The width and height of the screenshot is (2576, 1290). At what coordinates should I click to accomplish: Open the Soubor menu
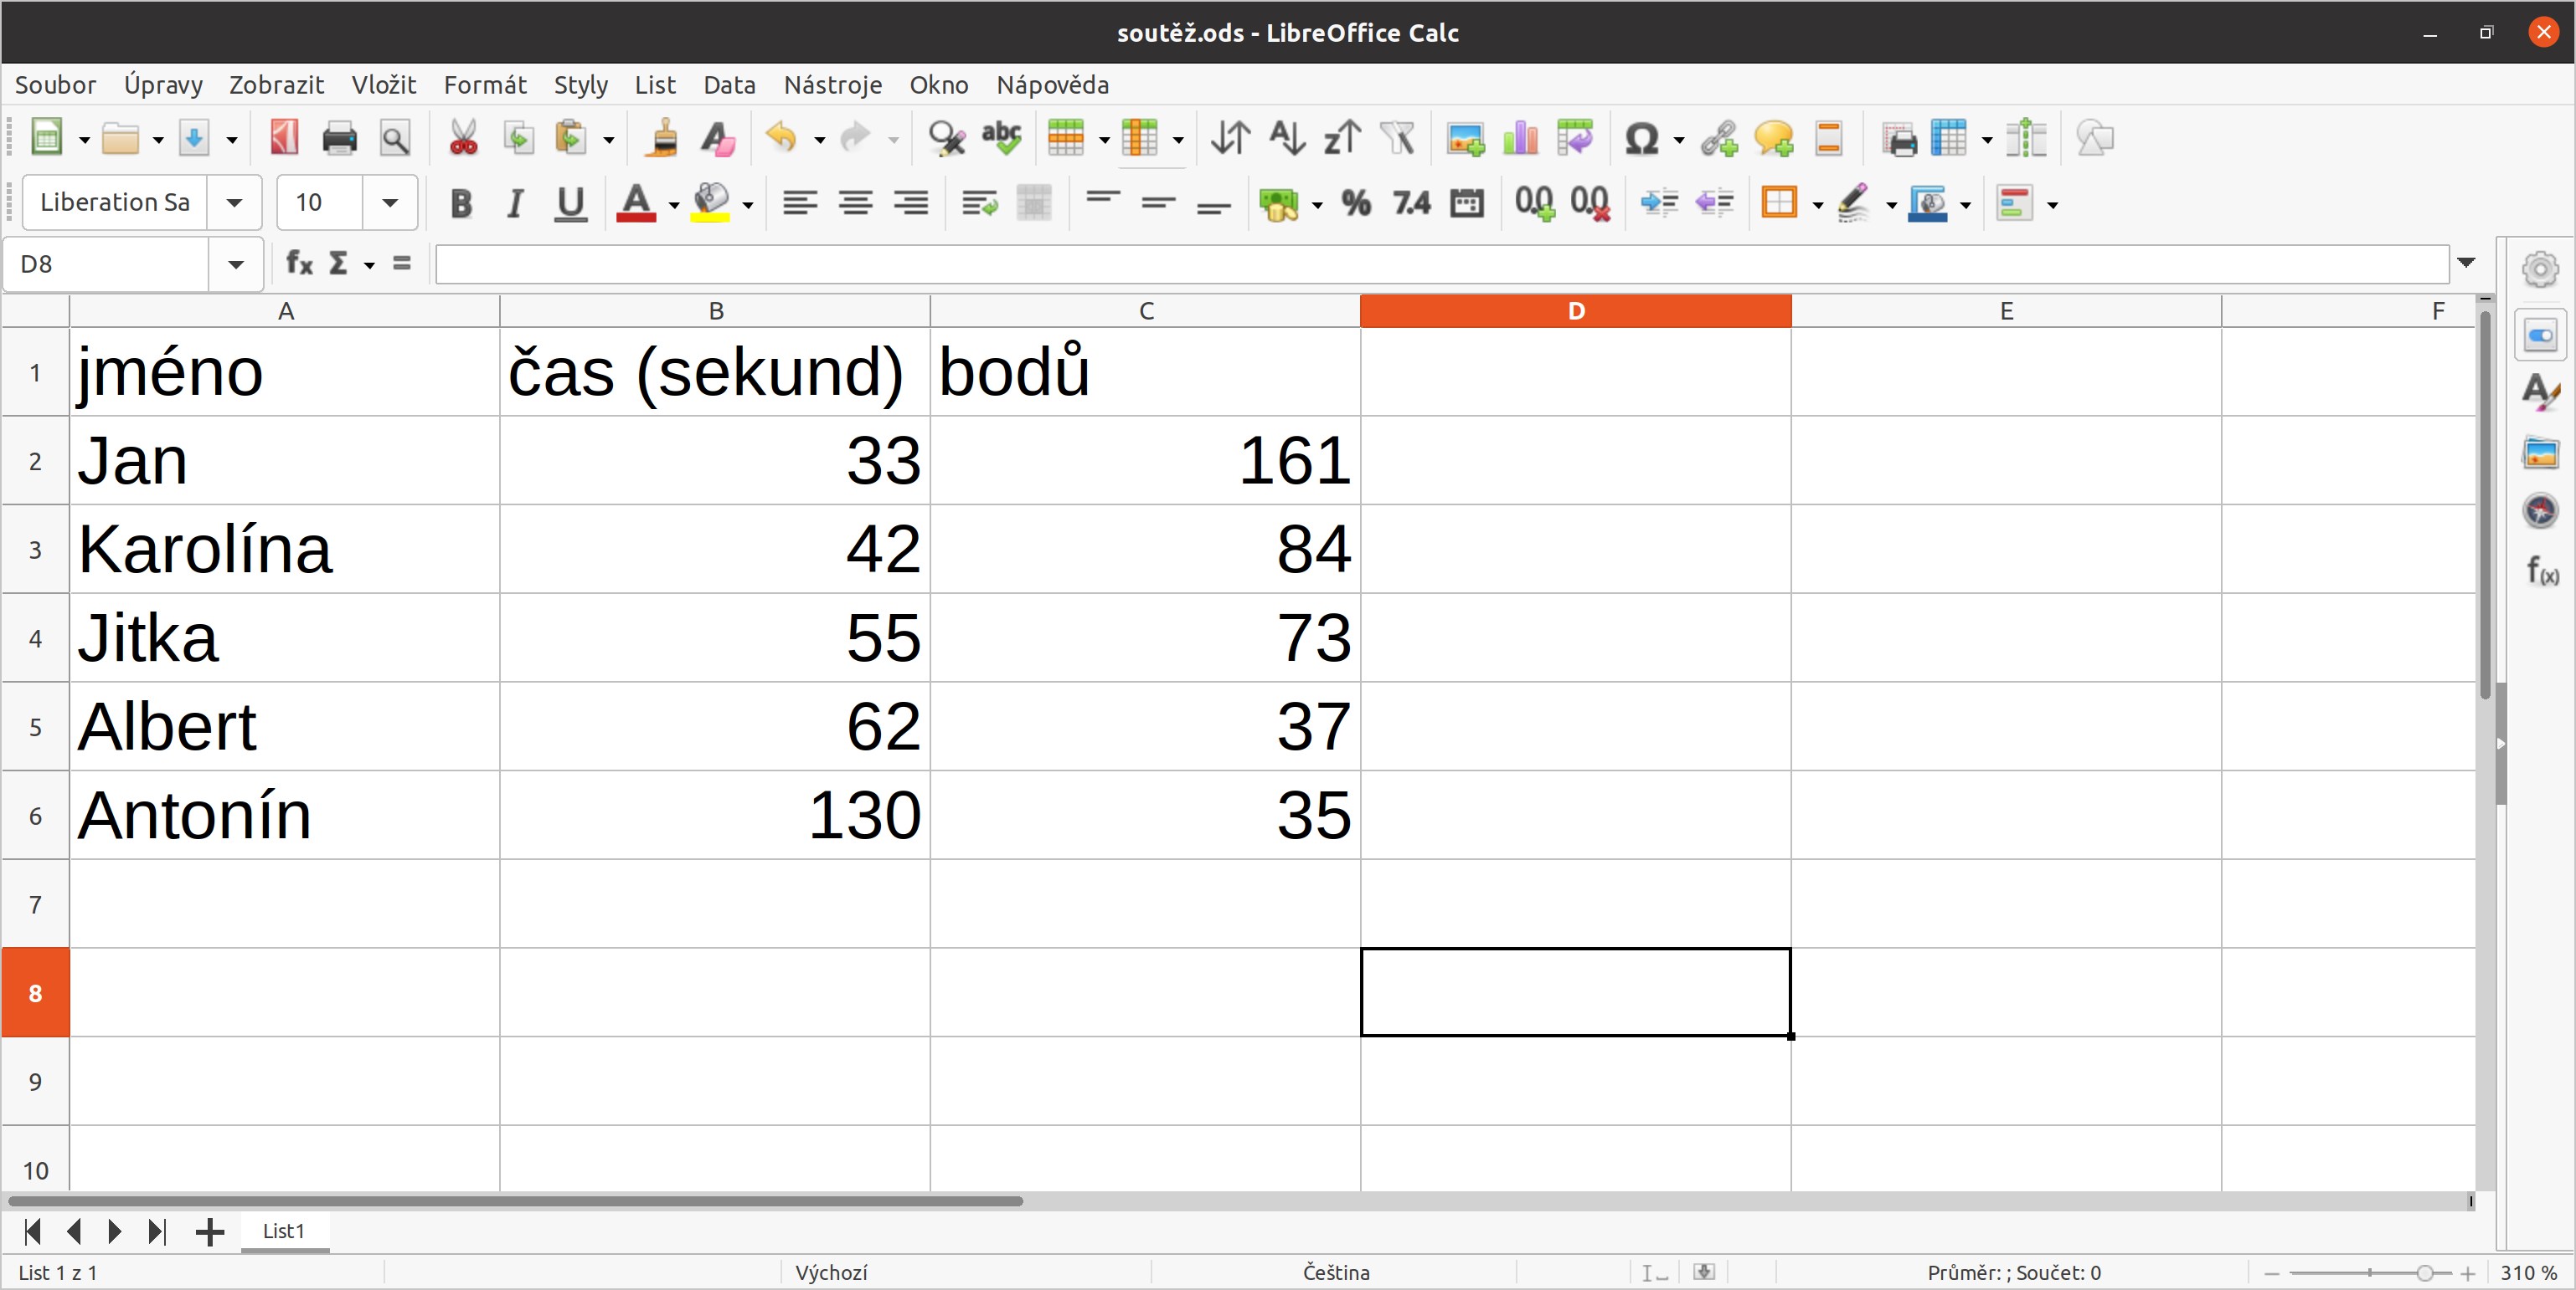coord(56,85)
